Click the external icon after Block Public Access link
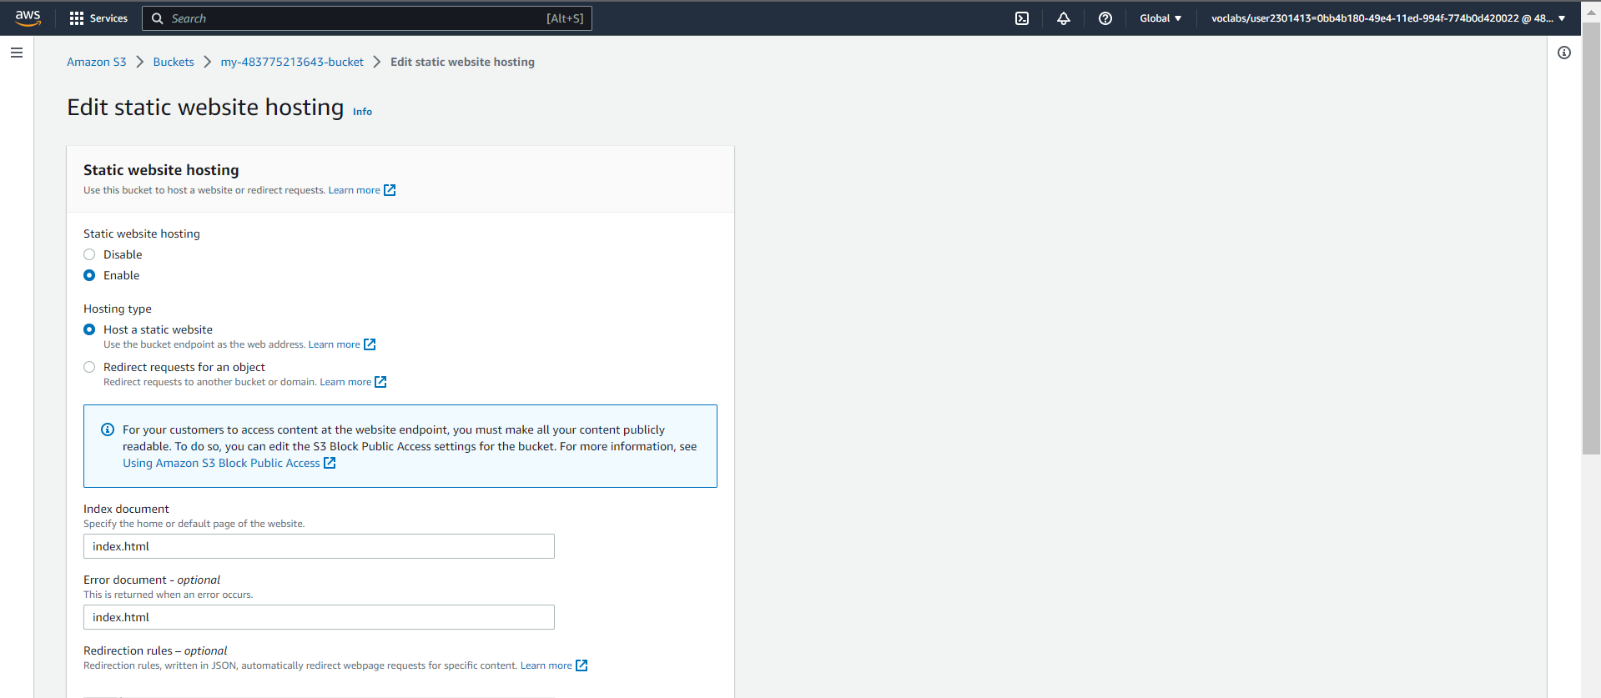The width and height of the screenshot is (1601, 698). click(330, 463)
